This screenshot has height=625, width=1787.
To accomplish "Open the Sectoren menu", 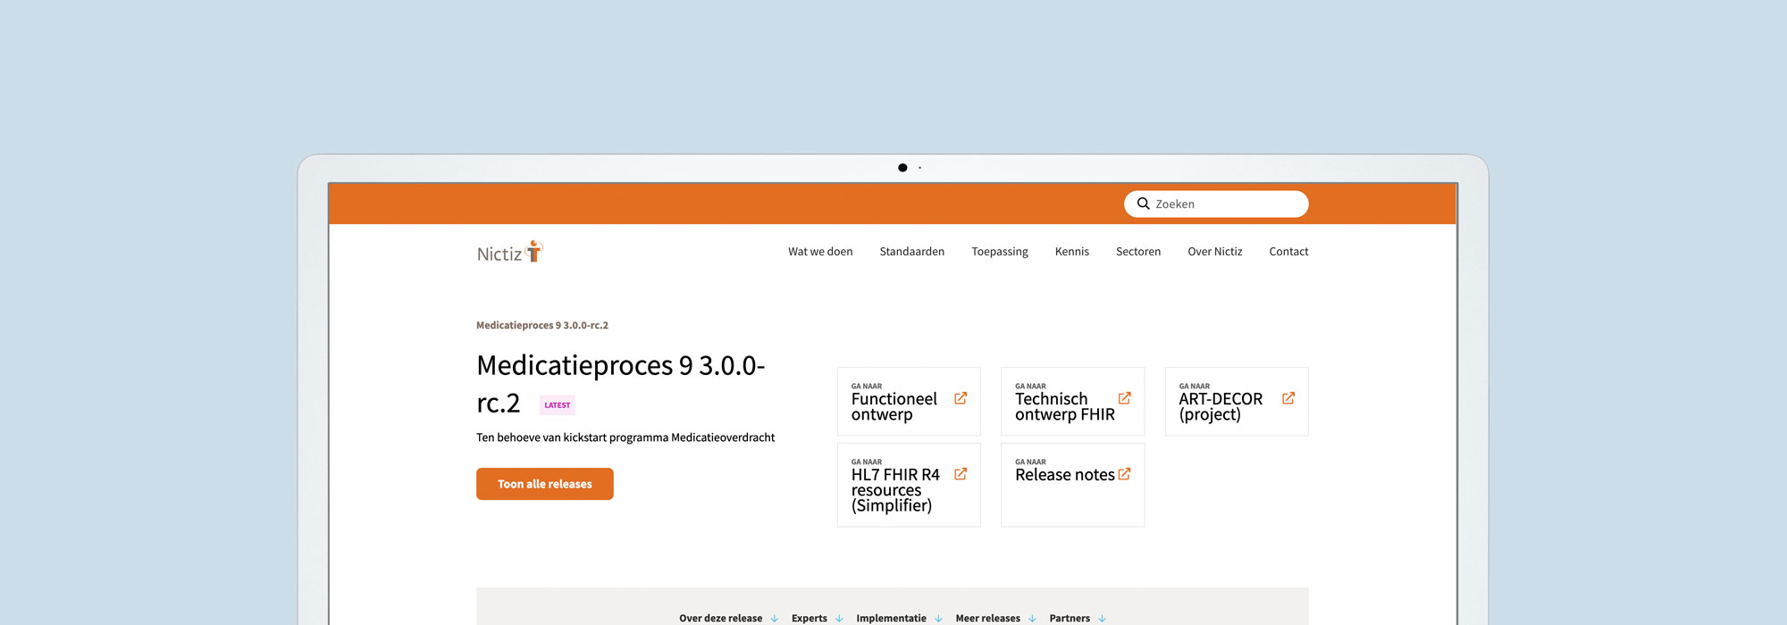I will tap(1138, 252).
